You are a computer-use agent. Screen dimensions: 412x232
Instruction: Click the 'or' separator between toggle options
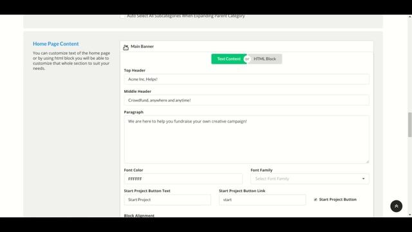(x=247, y=59)
